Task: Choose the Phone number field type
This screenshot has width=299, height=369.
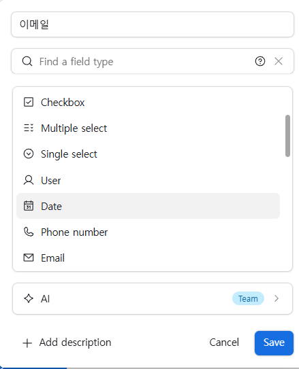Action: click(x=148, y=232)
